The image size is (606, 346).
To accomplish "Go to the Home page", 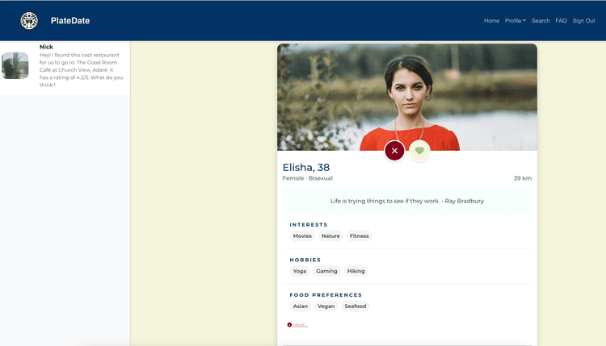I will coord(491,21).
